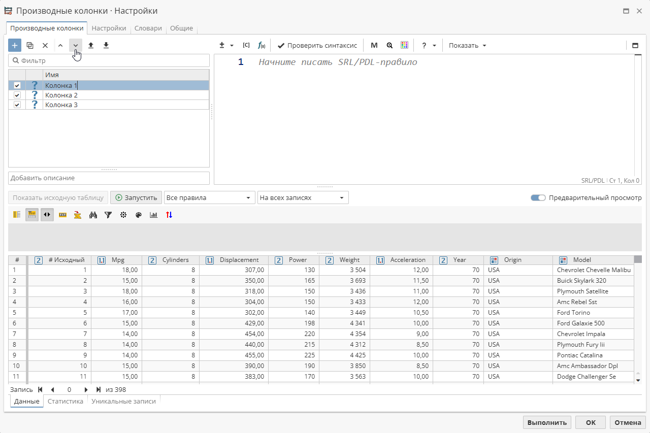Screen dimensions: 650x433
Task: Toggle the Предварительный просмотр switch
Action: click(538, 198)
